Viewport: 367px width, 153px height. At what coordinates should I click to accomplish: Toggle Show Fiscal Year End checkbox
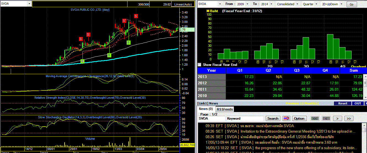coord(200,65)
